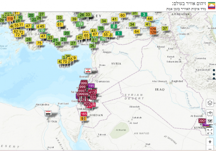Zoom out with the minus button
This screenshot has width=216, height=151.
(210, 149)
